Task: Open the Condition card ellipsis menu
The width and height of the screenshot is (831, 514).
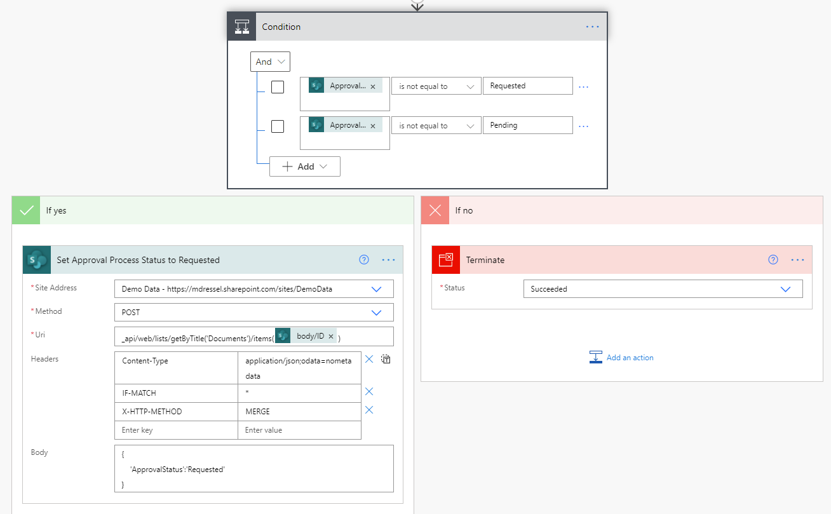Action: [592, 27]
